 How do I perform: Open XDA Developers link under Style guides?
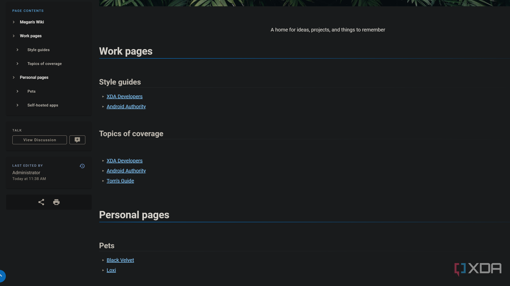point(124,97)
